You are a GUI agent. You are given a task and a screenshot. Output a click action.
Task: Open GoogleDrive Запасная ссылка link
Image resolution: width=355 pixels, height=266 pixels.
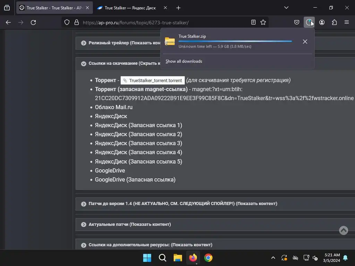(x=135, y=180)
